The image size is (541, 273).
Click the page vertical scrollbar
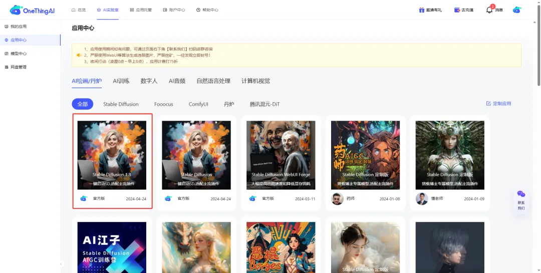point(539,45)
